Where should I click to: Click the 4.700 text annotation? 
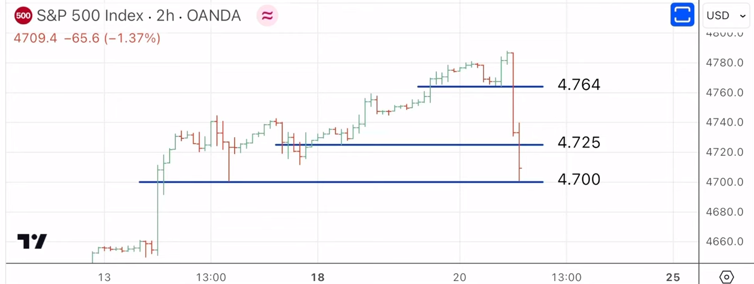click(579, 179)
